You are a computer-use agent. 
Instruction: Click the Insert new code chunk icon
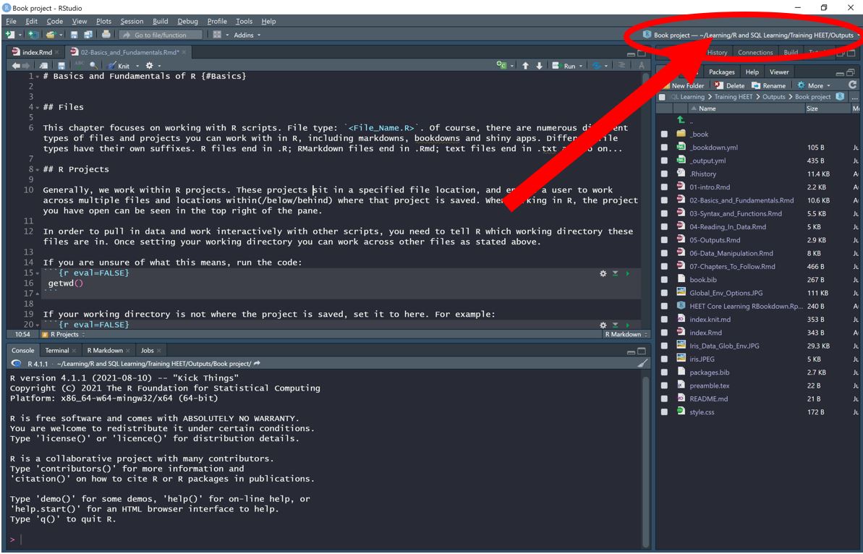pyautogui.click(x=501, y=66)
